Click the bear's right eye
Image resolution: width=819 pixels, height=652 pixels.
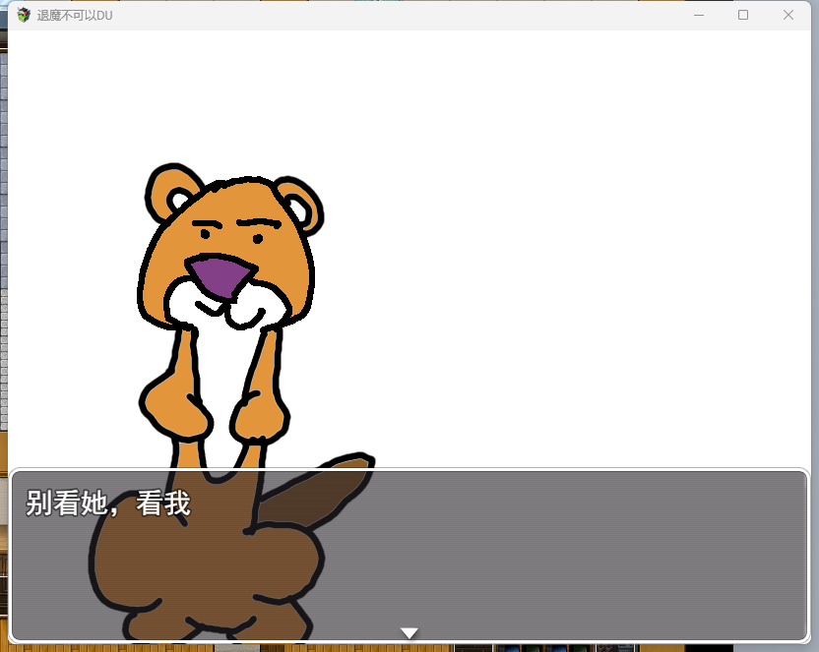258,239
